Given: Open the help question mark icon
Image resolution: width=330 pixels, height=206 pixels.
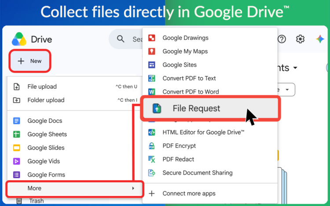Looking at the screenshot, I should pos(282,39).
